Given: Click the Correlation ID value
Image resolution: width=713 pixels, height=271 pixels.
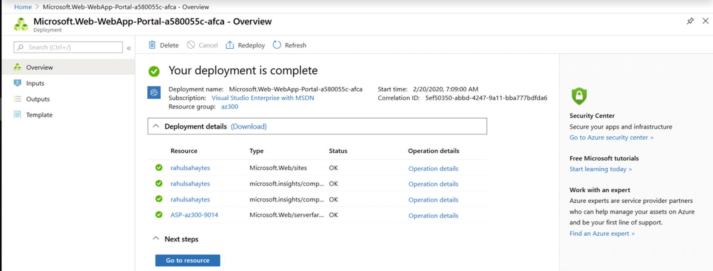Looking at the screenshot, I should pyautogui.click(x=486, y=98).
